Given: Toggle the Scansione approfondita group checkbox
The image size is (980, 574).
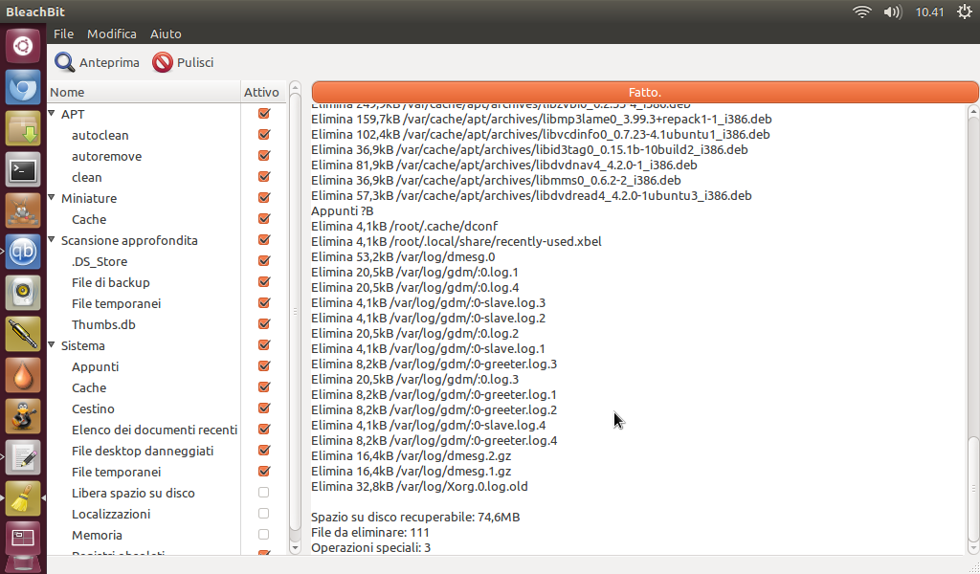Looking at the screenshot, I should pos(264,240).
